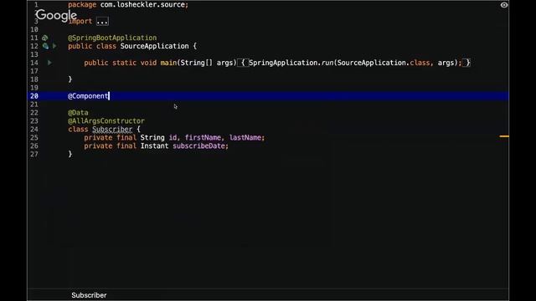
Task: Click line number 27 in gutter
Action: (34, 154)
